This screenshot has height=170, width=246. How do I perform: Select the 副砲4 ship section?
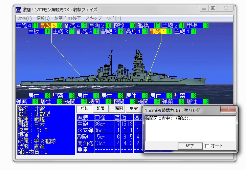click(75, 25)
